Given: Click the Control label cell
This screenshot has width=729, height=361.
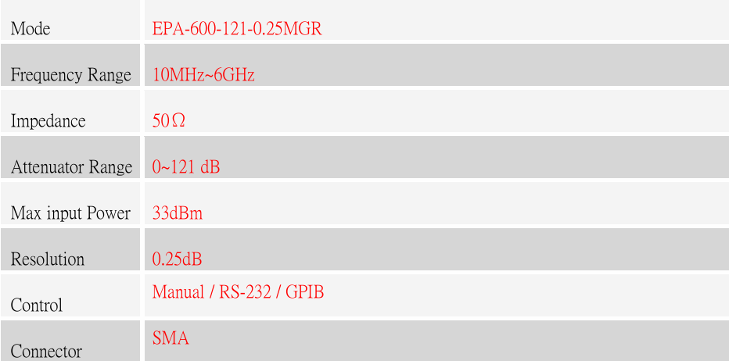Looking at the screenshot, I should click(x=70, y=295).
